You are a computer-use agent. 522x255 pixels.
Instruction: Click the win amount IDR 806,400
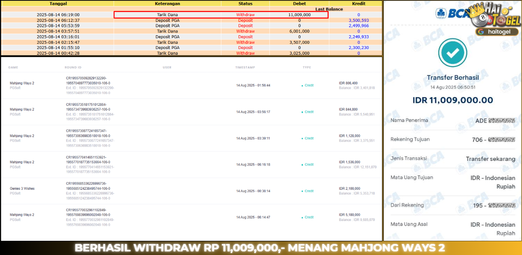tap(348, 83)
